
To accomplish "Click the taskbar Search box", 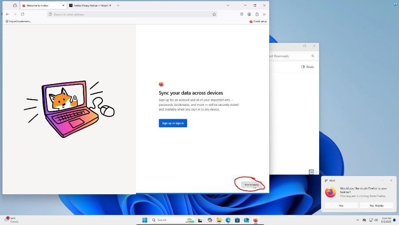I will 172,220.
